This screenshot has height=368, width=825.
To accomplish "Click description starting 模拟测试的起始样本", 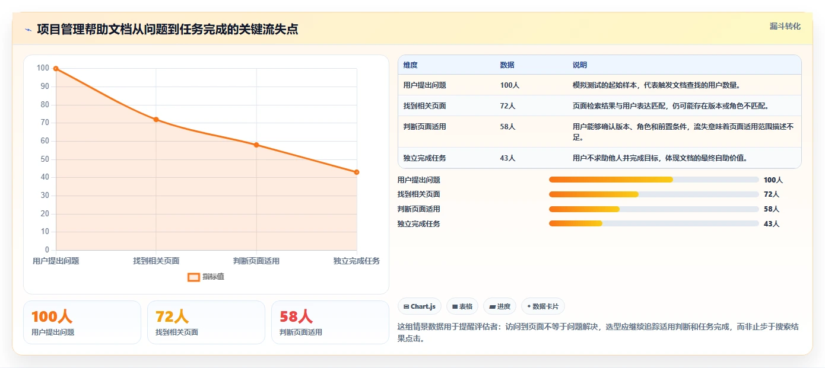I will [x=656, y=85].
